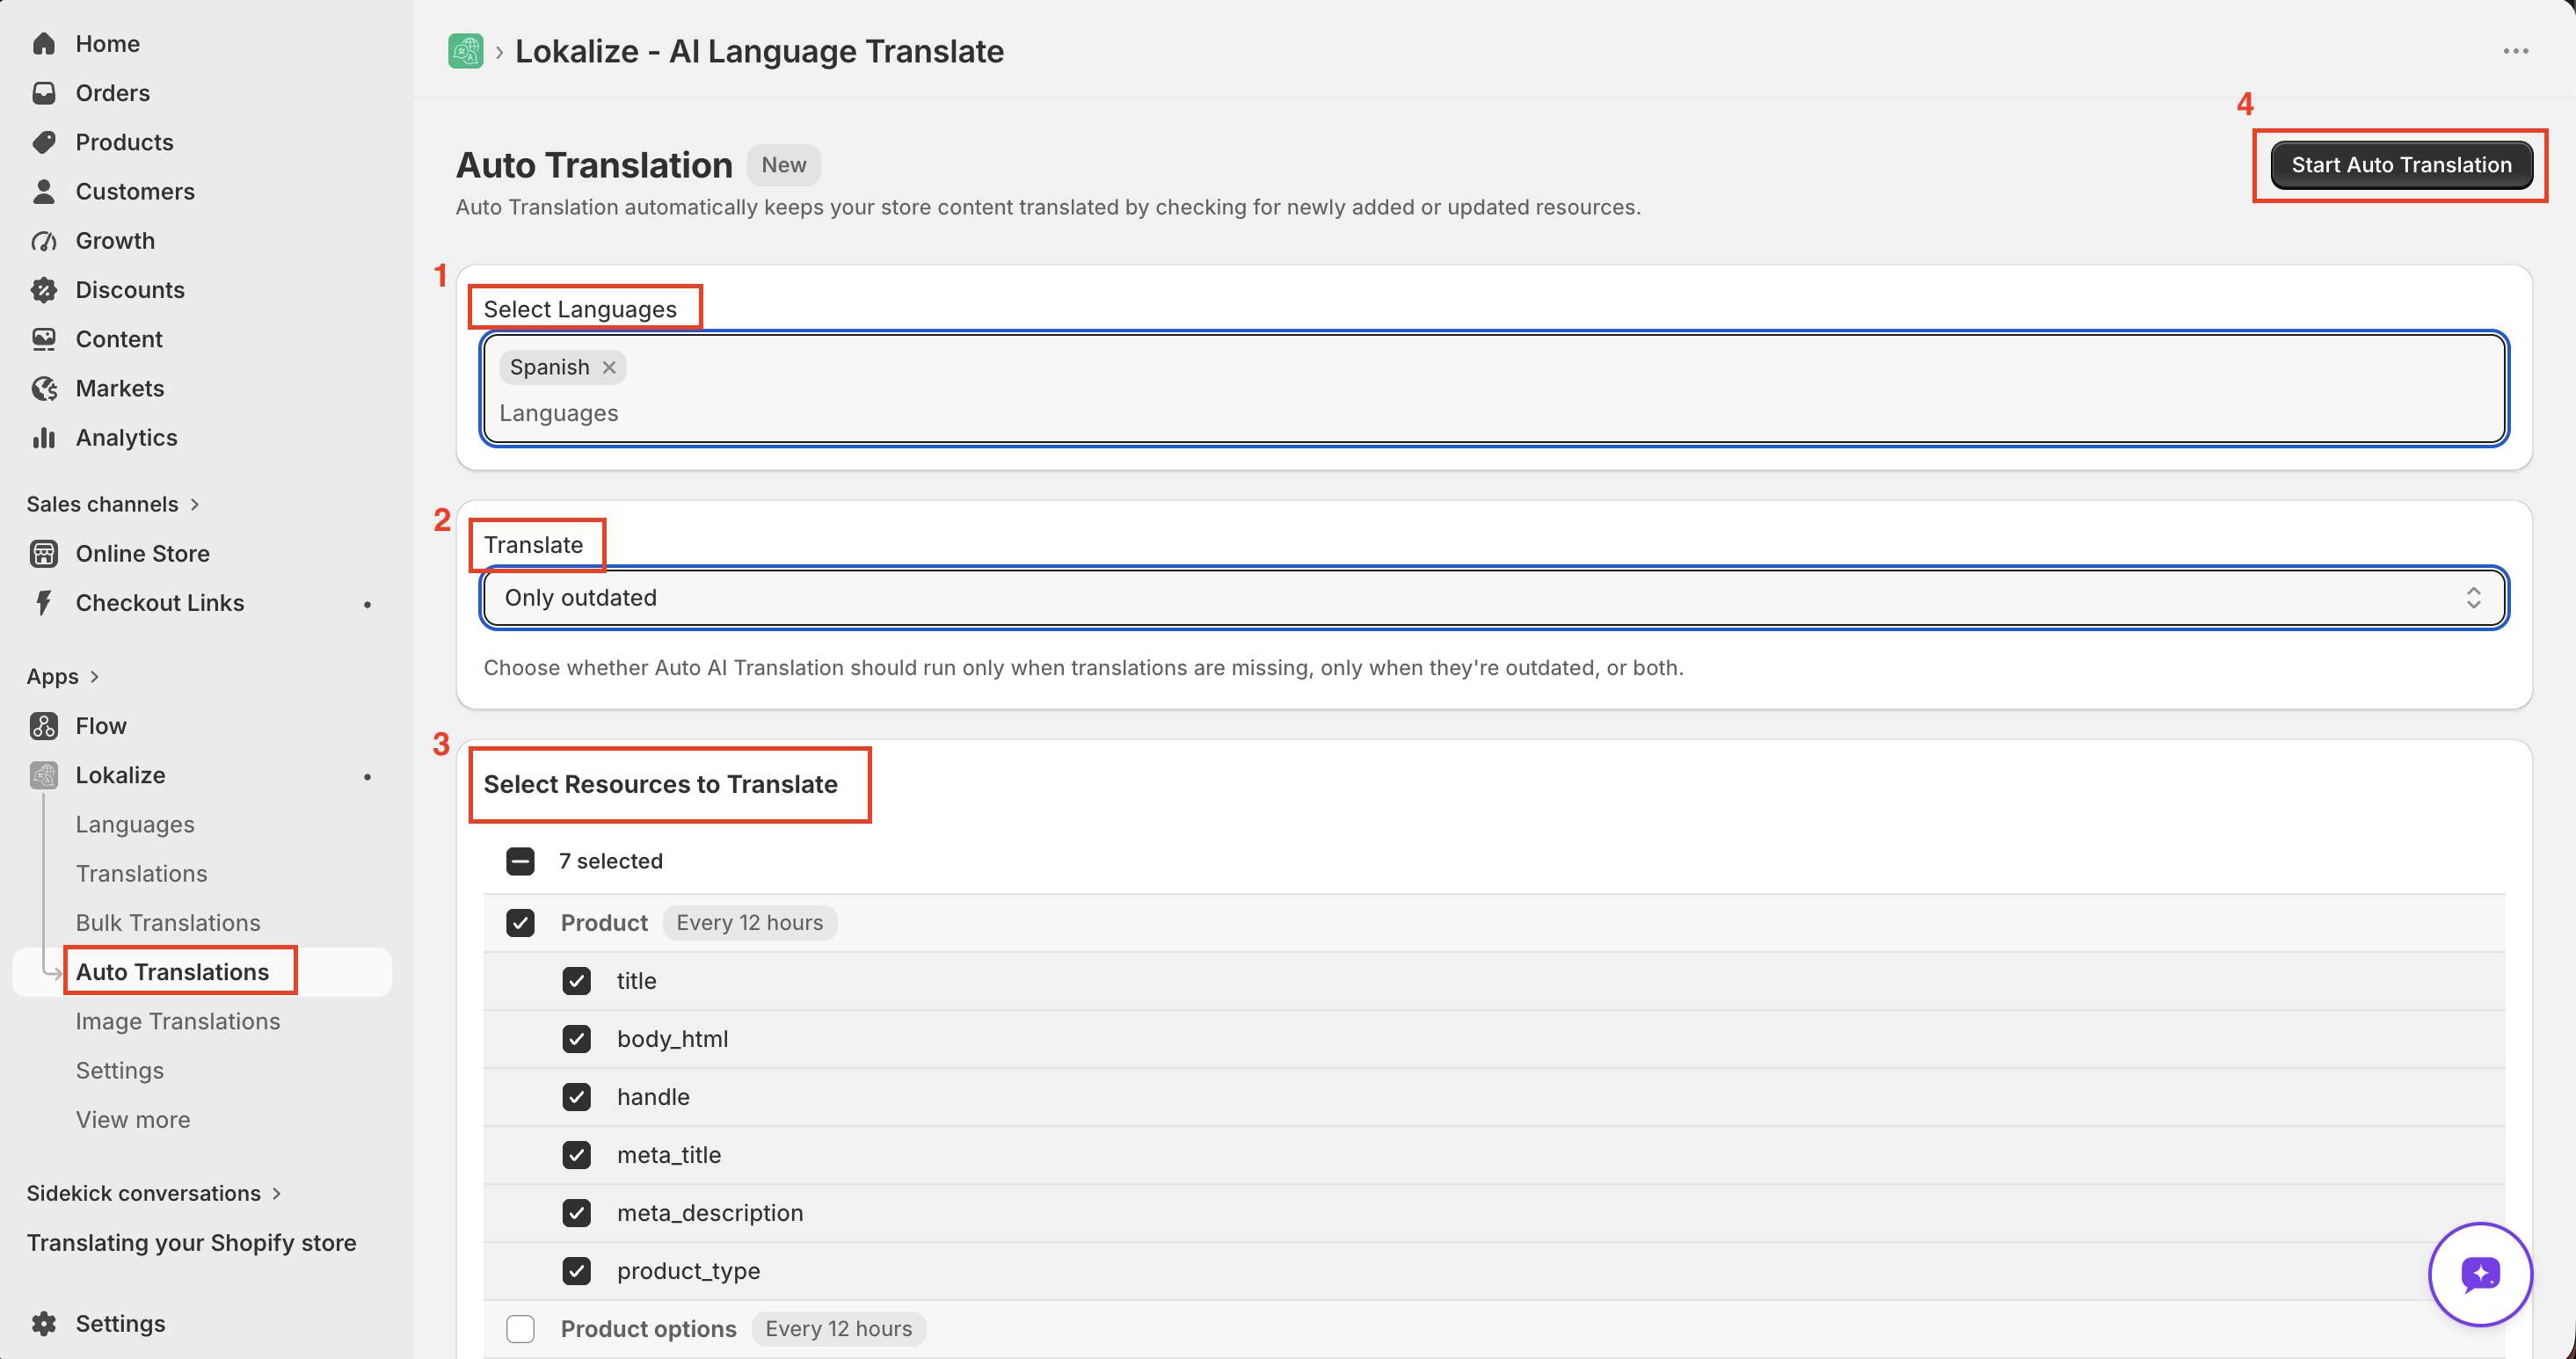Go to Orders page

click(x=112, y=93)
